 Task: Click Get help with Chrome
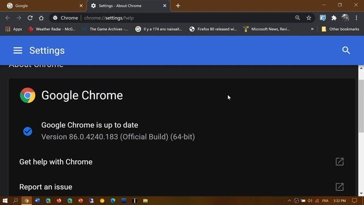click(56, 162)
